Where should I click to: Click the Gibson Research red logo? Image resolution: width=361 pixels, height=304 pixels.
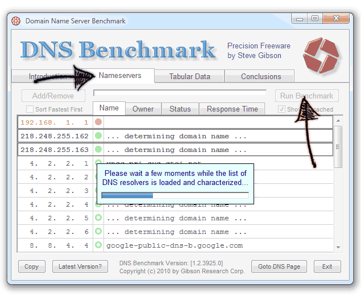321,55
